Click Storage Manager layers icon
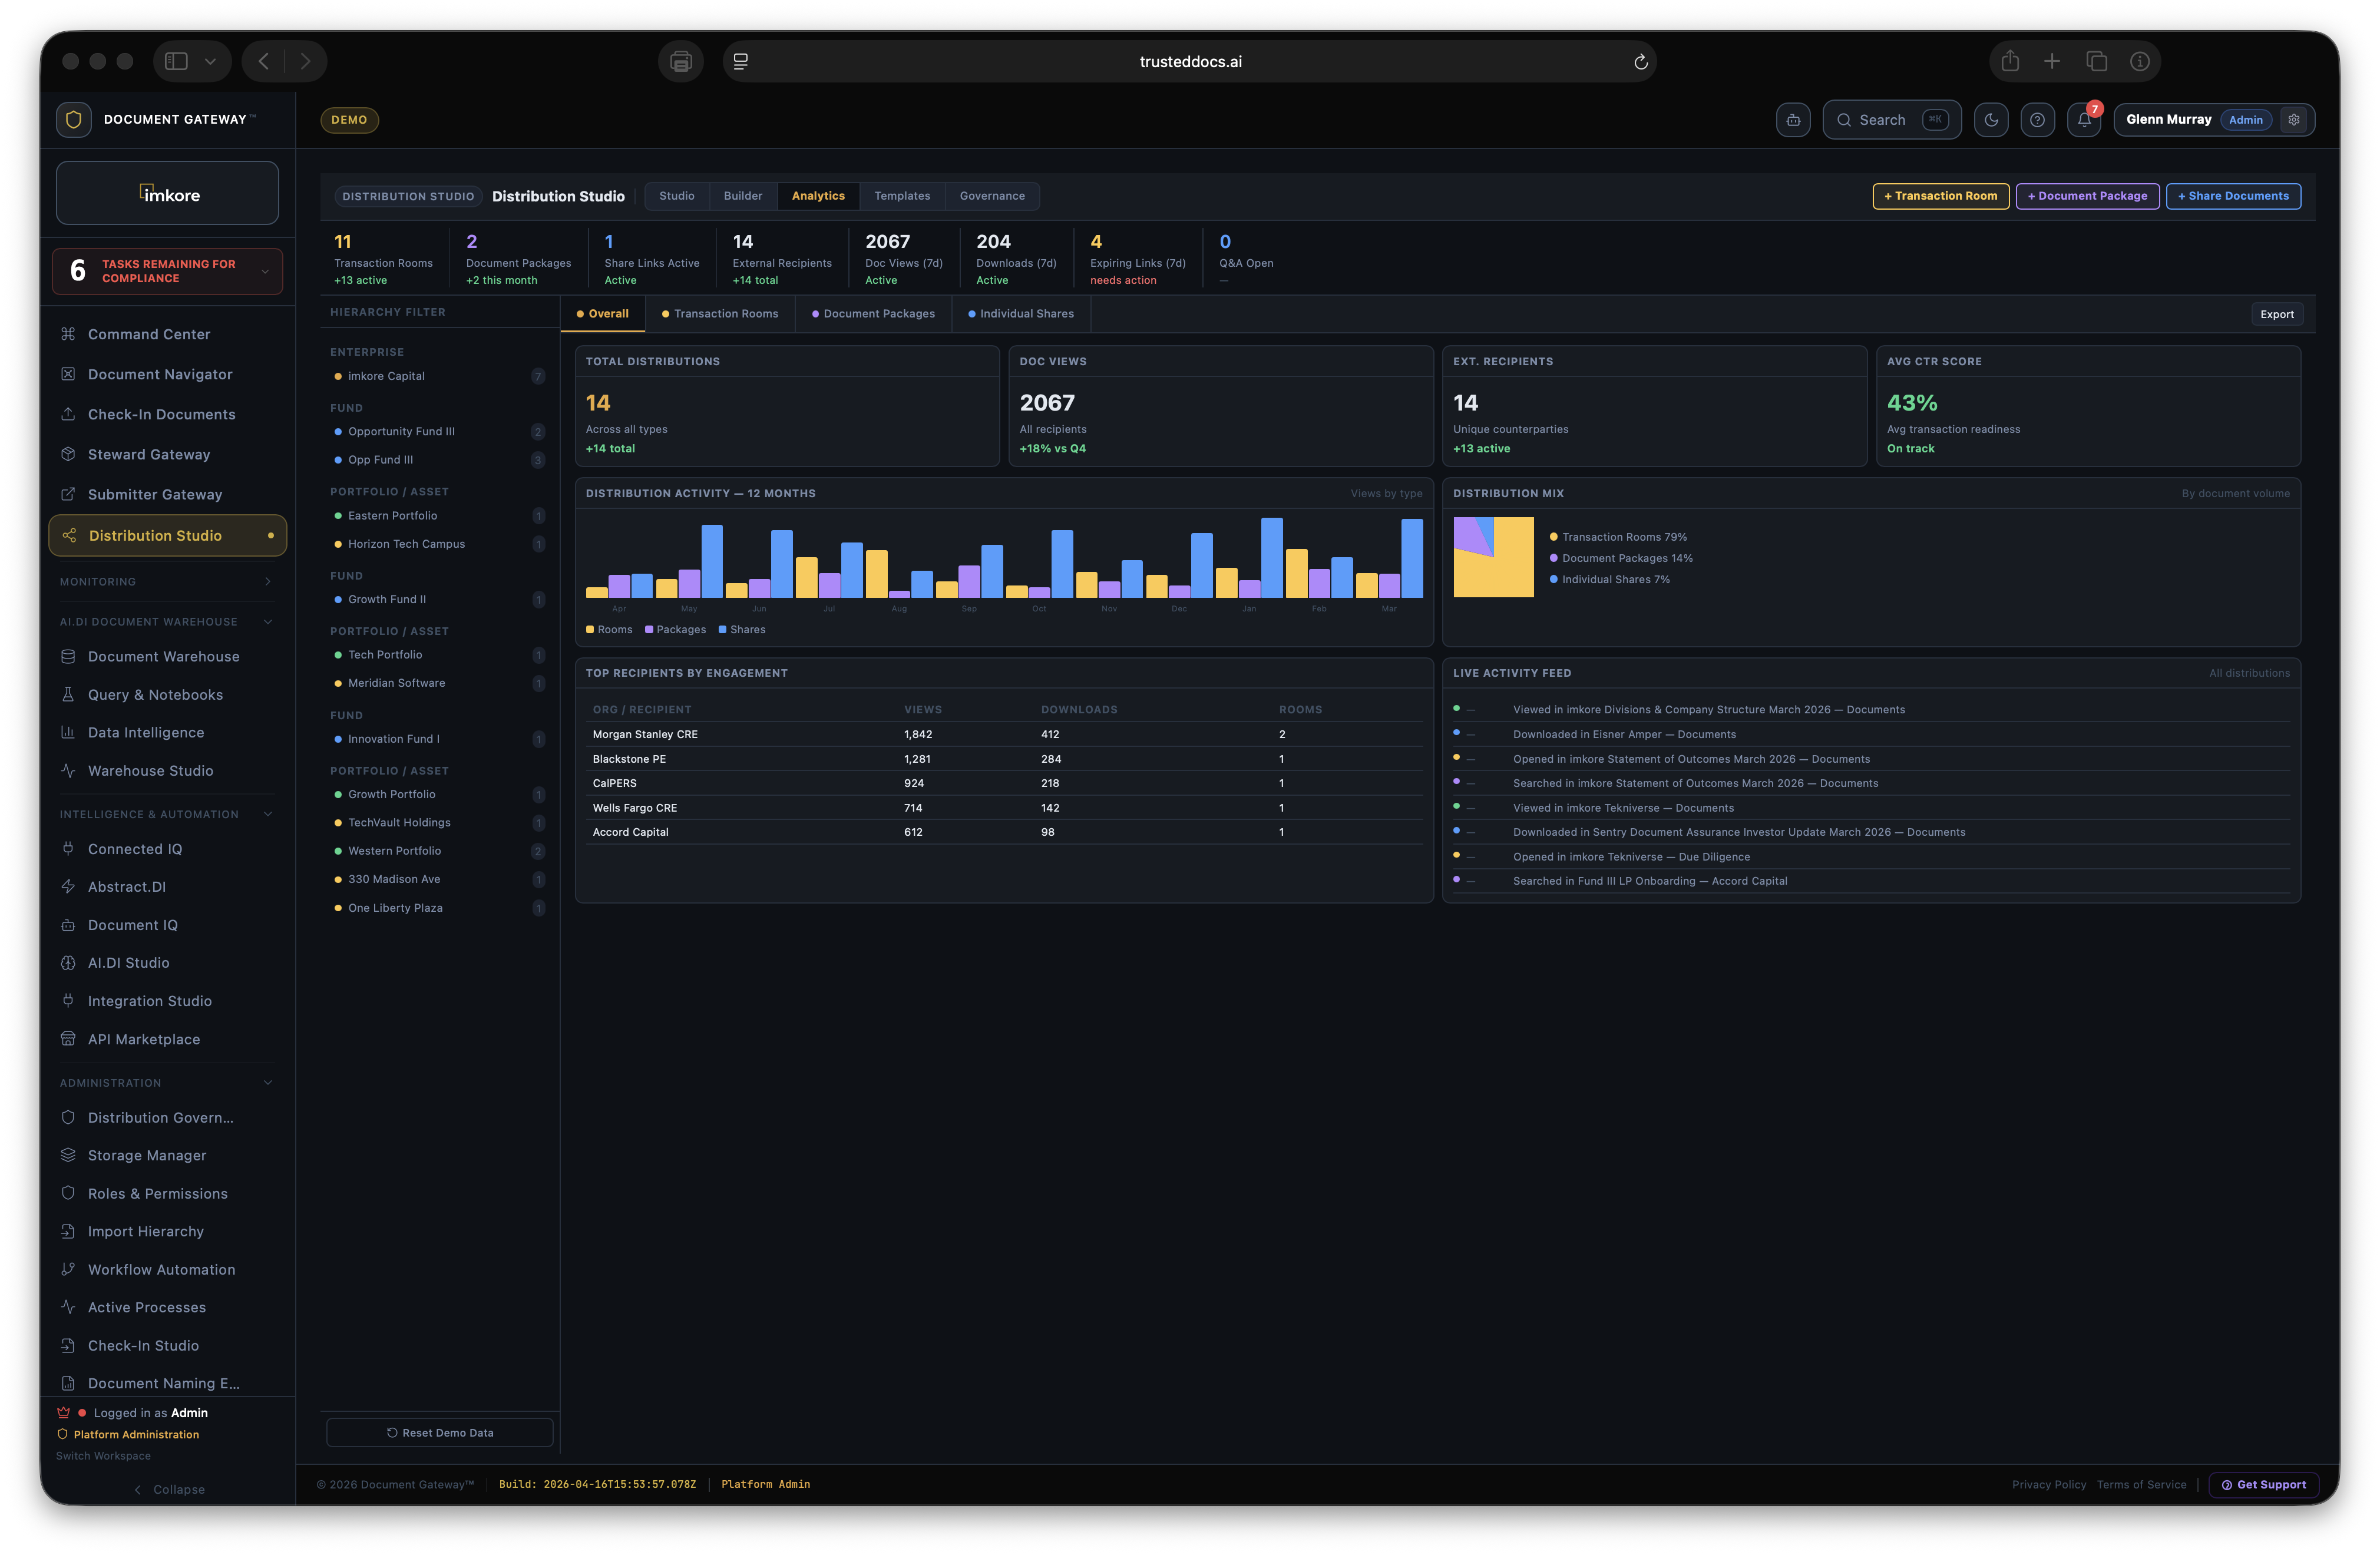This screenshot has width=2380, height=1555. point(68,1155)
